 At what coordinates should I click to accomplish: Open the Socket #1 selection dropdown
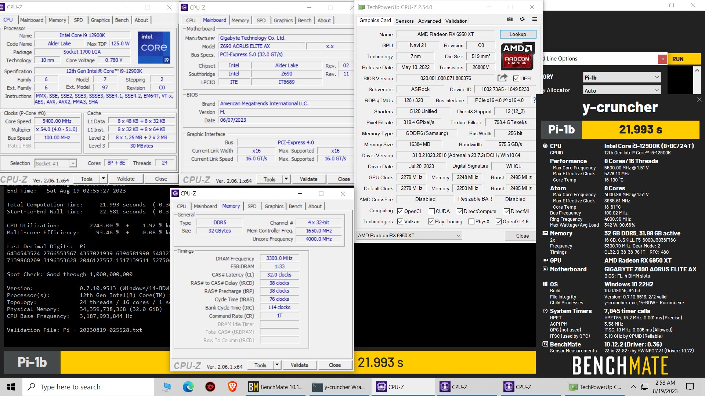pos(56,163)
